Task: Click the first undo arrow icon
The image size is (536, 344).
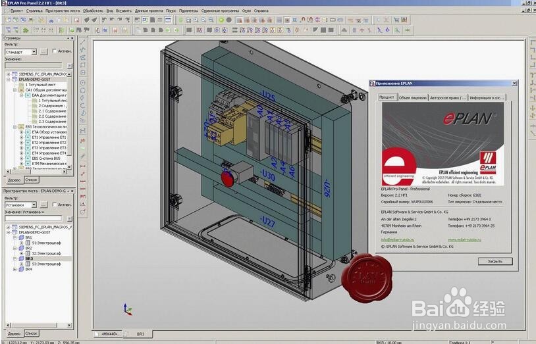Action: pos(104,20)
